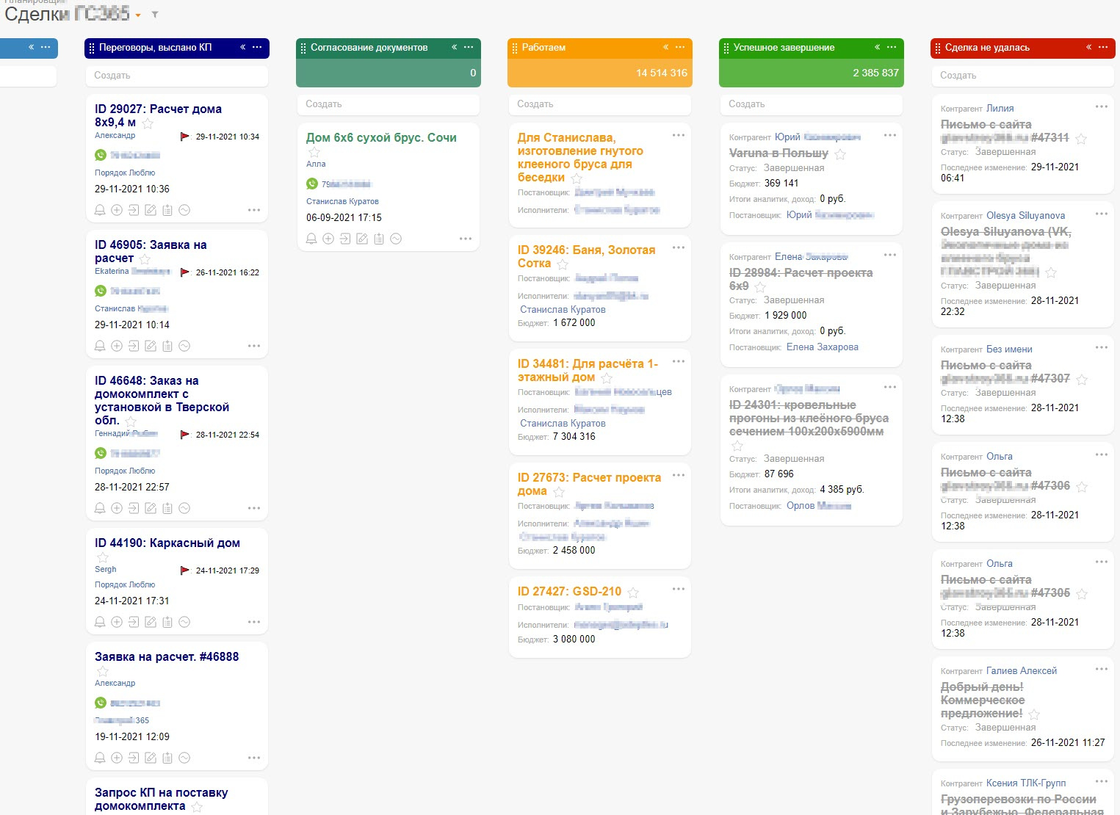Click the bell icon on ID 44190 card
Screen dimensions: 1120x815
click(x=100, y=622)
